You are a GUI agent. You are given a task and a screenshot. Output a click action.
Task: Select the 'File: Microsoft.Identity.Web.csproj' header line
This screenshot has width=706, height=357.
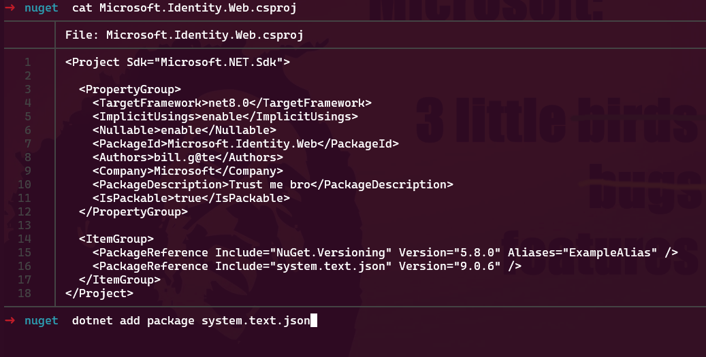pos(184,35)
